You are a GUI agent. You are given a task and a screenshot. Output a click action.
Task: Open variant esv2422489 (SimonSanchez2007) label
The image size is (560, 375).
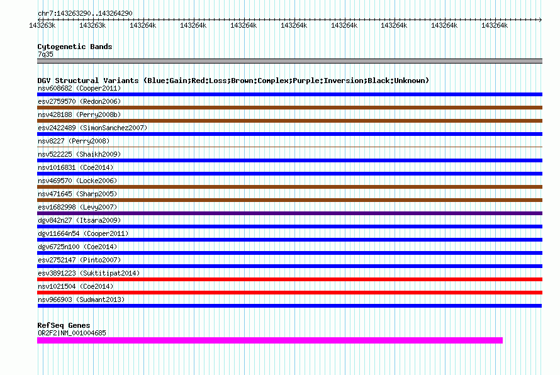92,128
